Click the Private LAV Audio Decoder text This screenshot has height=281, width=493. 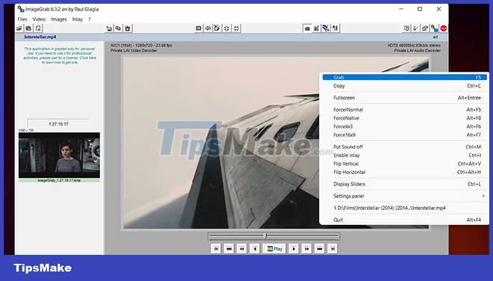(418, 50)
